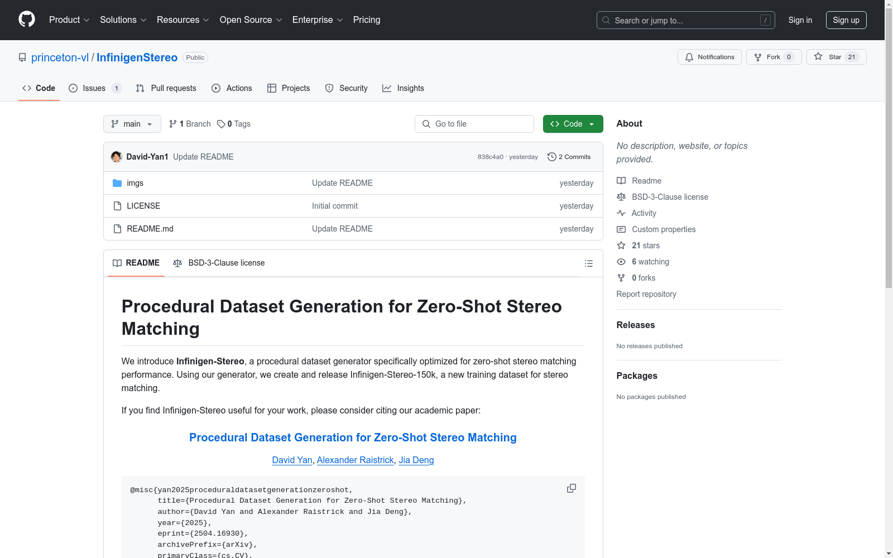This screenshot has width=893, height=558.
Task: Open Alexander Raistrick's author link
Action: 356,460
